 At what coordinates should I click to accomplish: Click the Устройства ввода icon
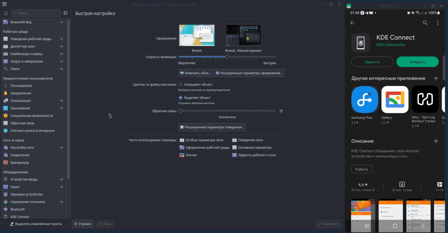(6, 179)
